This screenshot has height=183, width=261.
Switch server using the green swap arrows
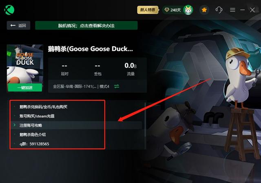click(117, 86)
